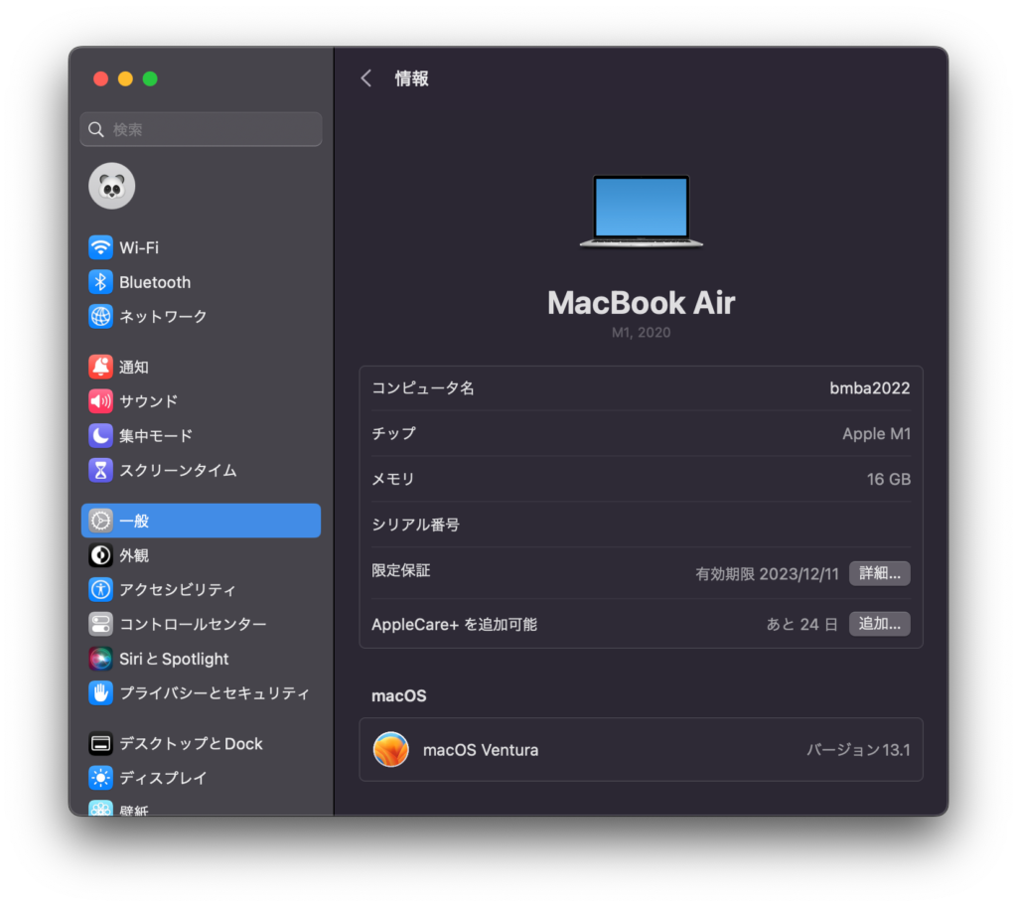Go back using the chevron arrow
The width and height of the screenshot is (1017, 907).
coord(366,78)
